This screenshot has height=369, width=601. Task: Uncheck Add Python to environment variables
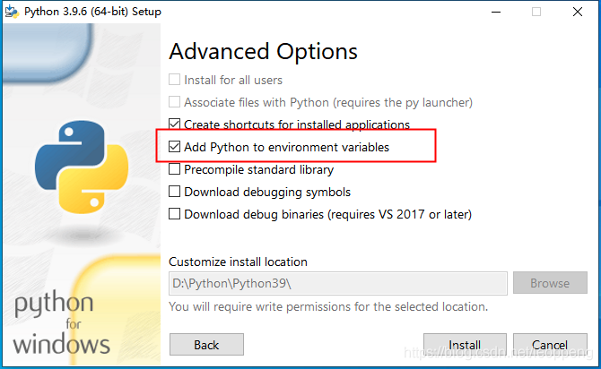coord(175,147)
